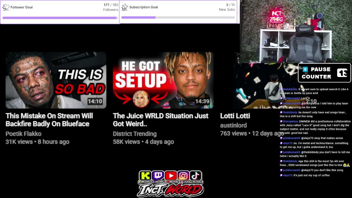This screenshot has height=198, width=352.
Task: Visit the District Trending channel
Action: 134,134
